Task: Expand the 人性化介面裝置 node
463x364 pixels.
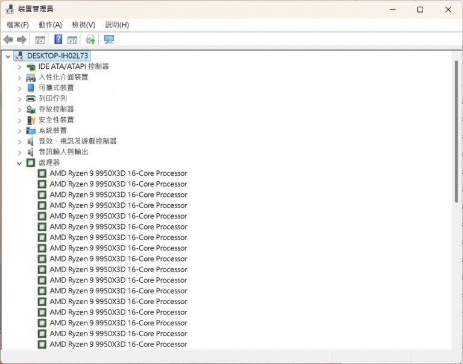Action: pyautogui.click(x=19, y=78)
